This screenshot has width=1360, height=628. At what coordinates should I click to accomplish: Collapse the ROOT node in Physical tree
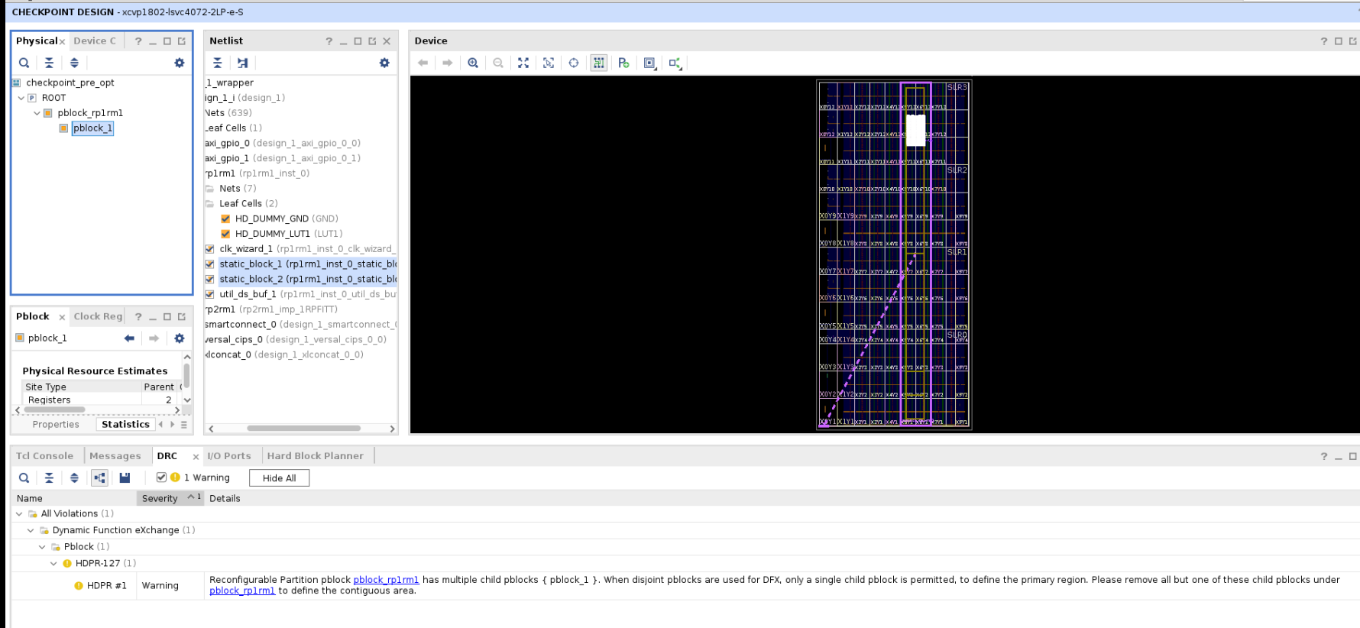click(x=21, y=98)
